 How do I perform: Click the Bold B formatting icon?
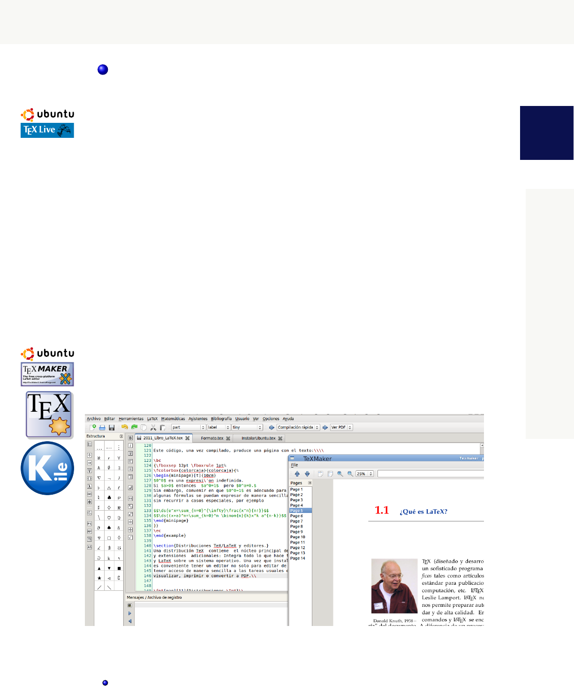tap(130, 438)
